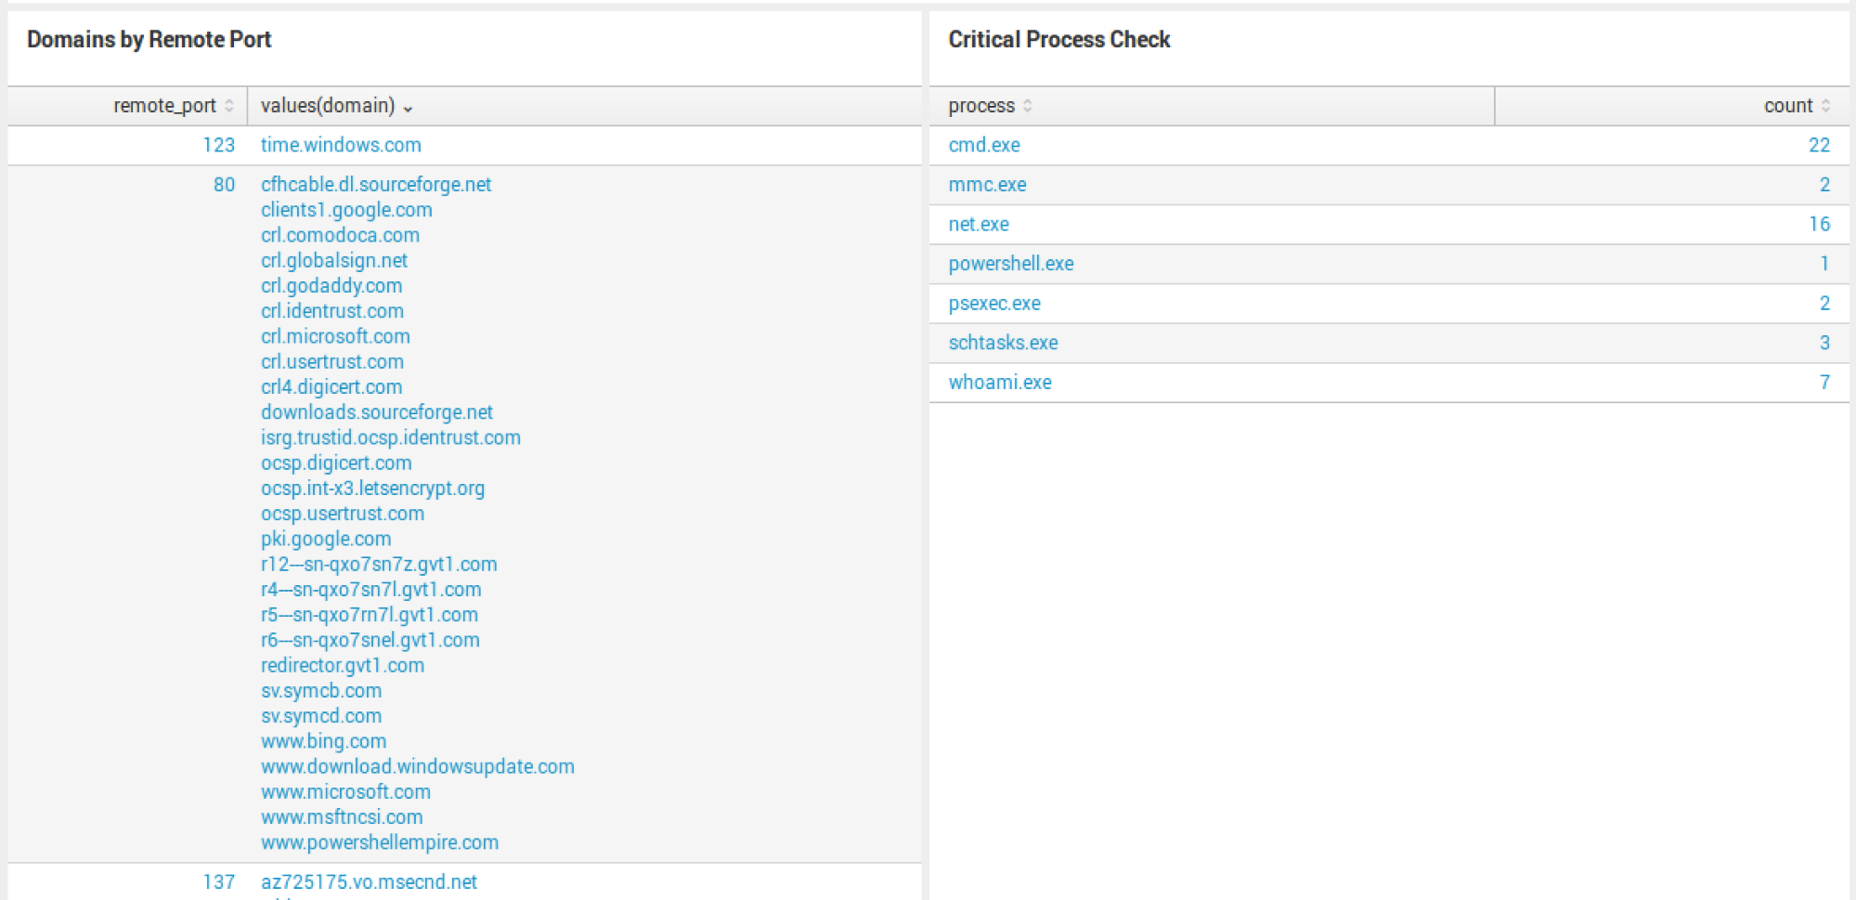Screen dimensions: 1856x900
Task: Click downloads.sourceforge.net in the domain list
Action: pos(376,411)
